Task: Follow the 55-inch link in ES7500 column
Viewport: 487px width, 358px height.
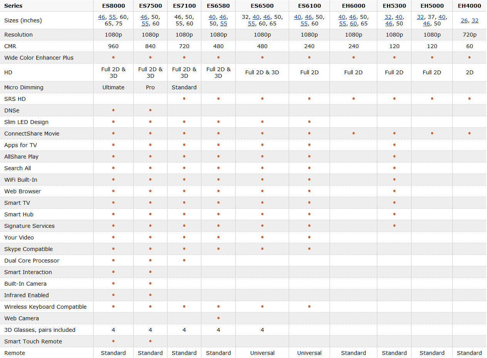Action: click(x=145, y=23)
